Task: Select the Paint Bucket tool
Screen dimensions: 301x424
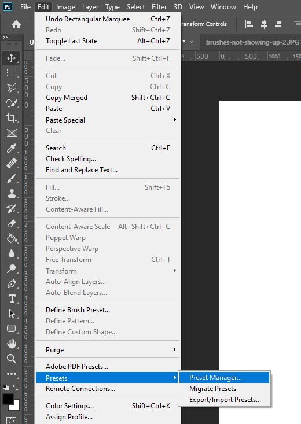Action: pyautogui.click(x=12, y=238)
